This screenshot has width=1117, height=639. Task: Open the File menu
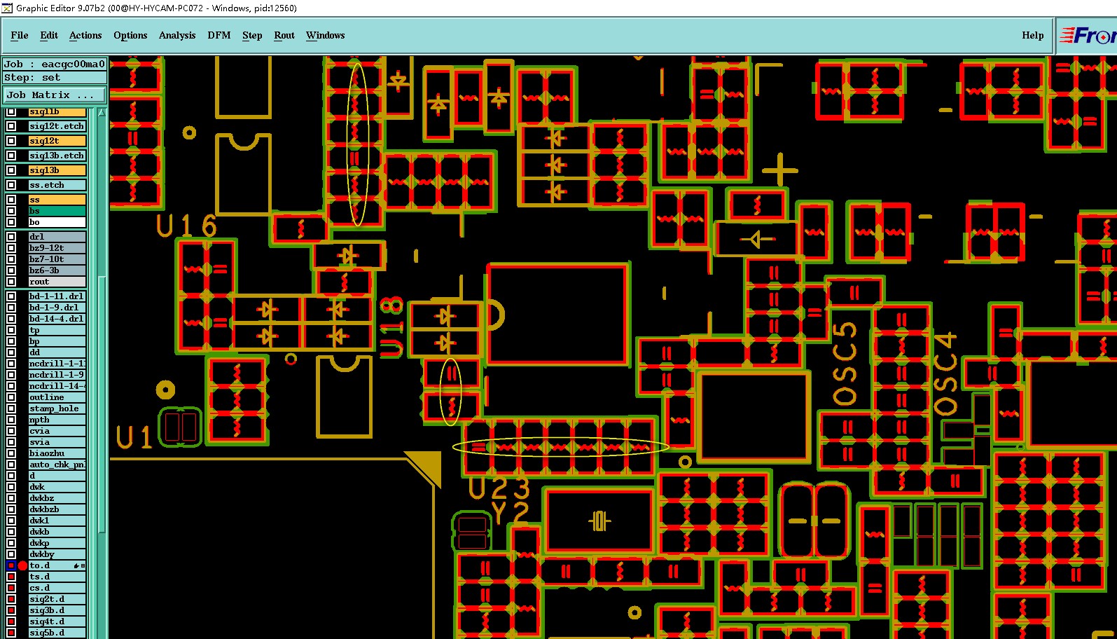click(20, 35)
